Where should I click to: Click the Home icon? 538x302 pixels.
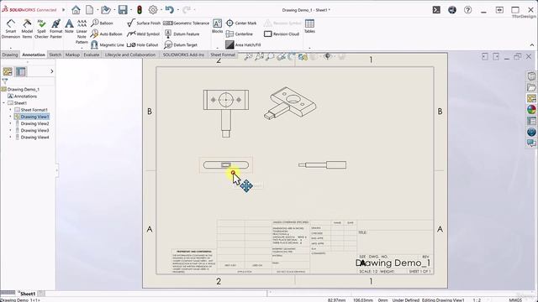point(76,9)
